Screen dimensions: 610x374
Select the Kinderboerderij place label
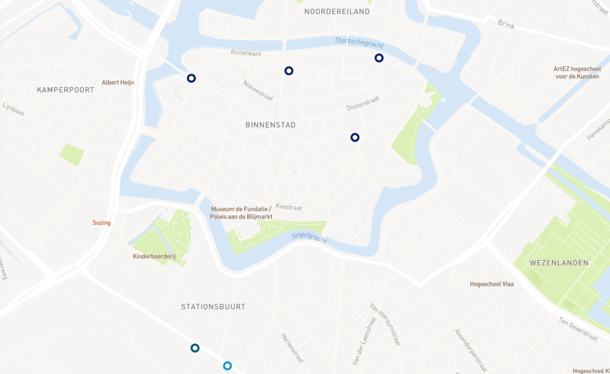154,256
